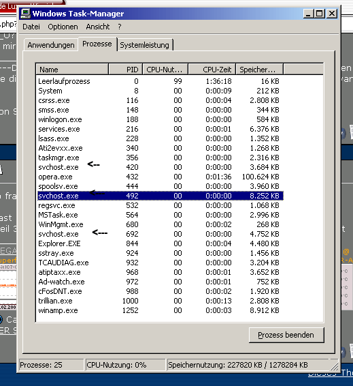
Task: Close the Task-Manager window
Action: tap(332, 13)
